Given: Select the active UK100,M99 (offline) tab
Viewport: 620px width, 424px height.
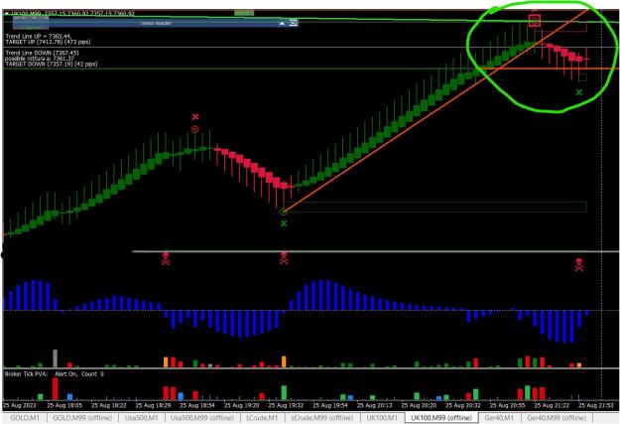Looking at the screenshot, I should pos(441,418).
